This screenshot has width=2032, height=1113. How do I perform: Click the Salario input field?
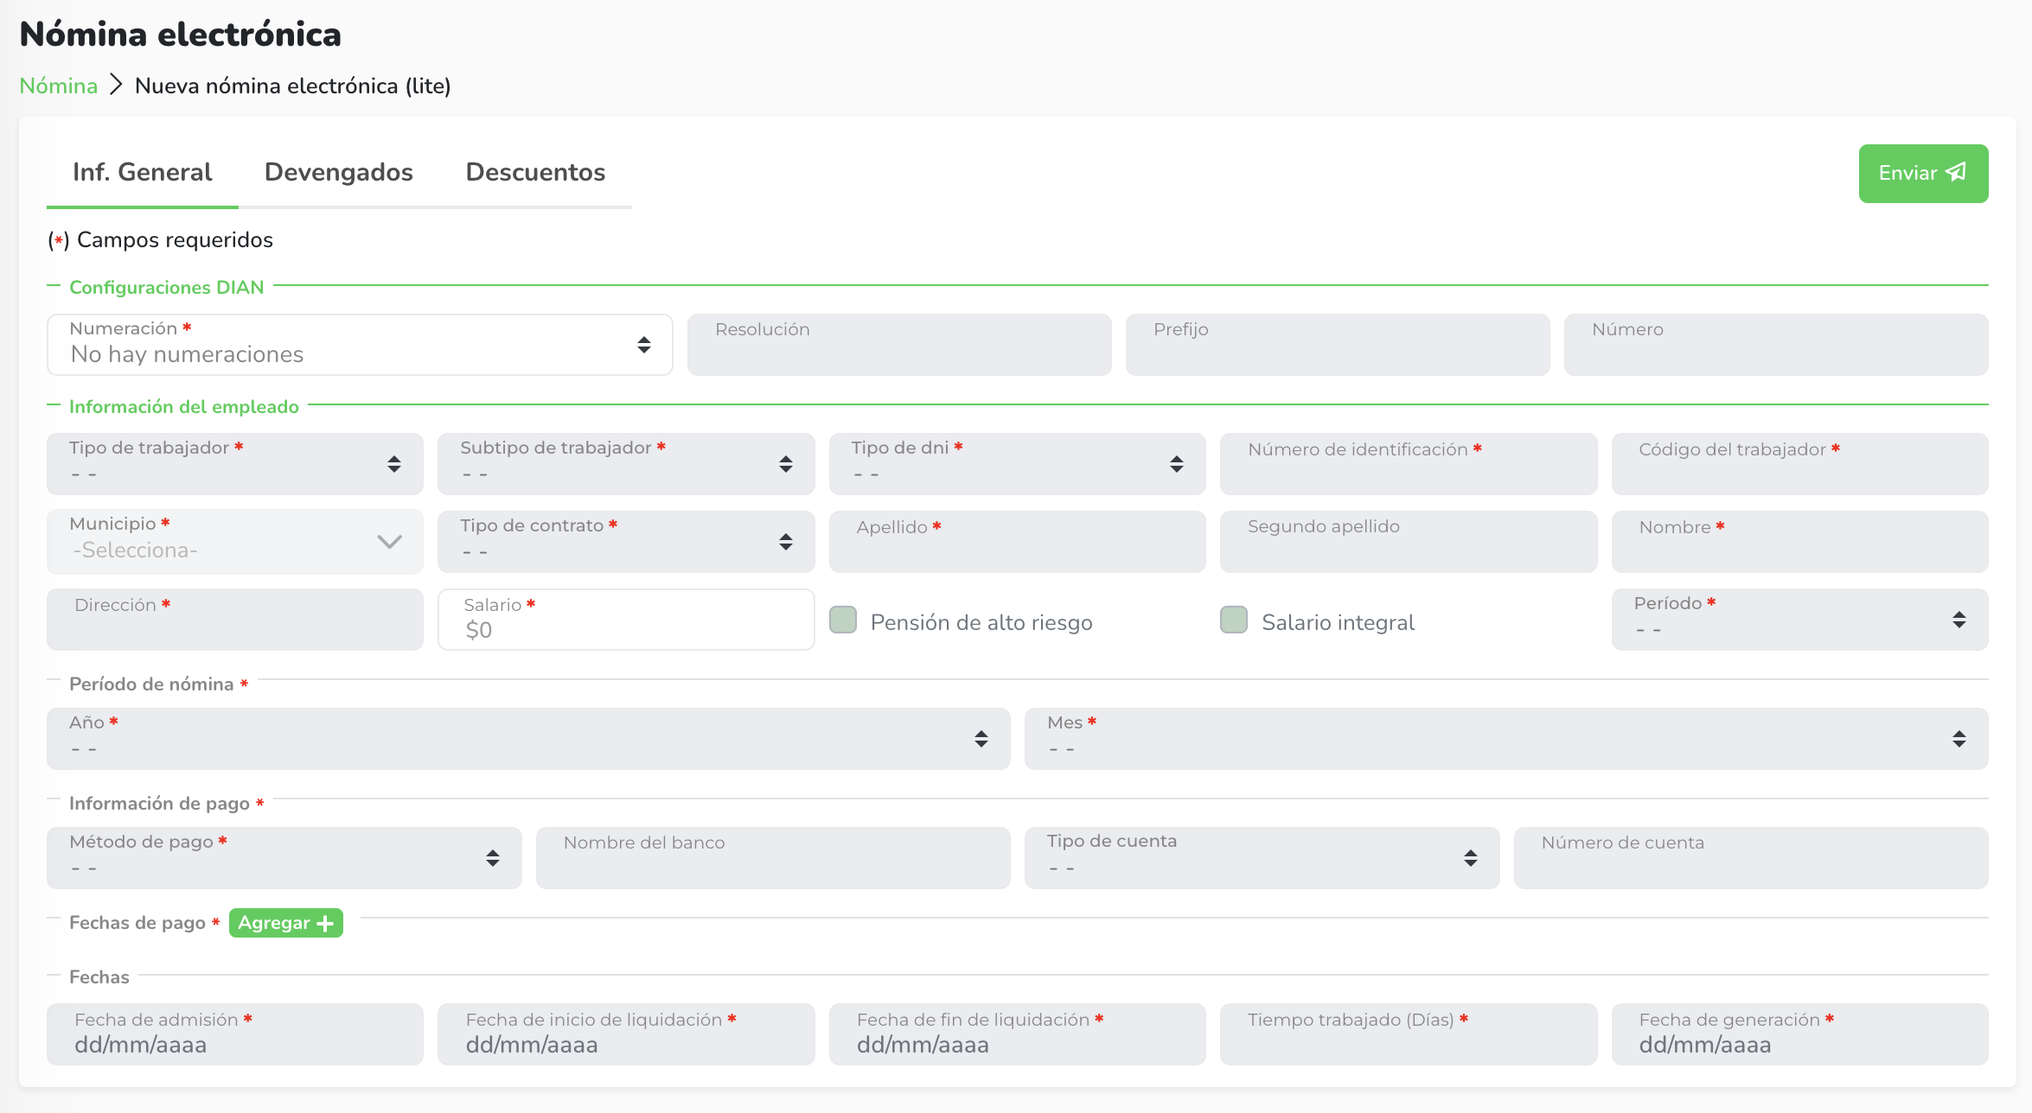pyautogui.click(x=625, y=629)
